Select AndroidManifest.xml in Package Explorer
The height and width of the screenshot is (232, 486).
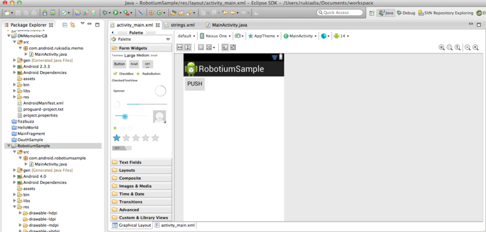click(x=40, y=103)
